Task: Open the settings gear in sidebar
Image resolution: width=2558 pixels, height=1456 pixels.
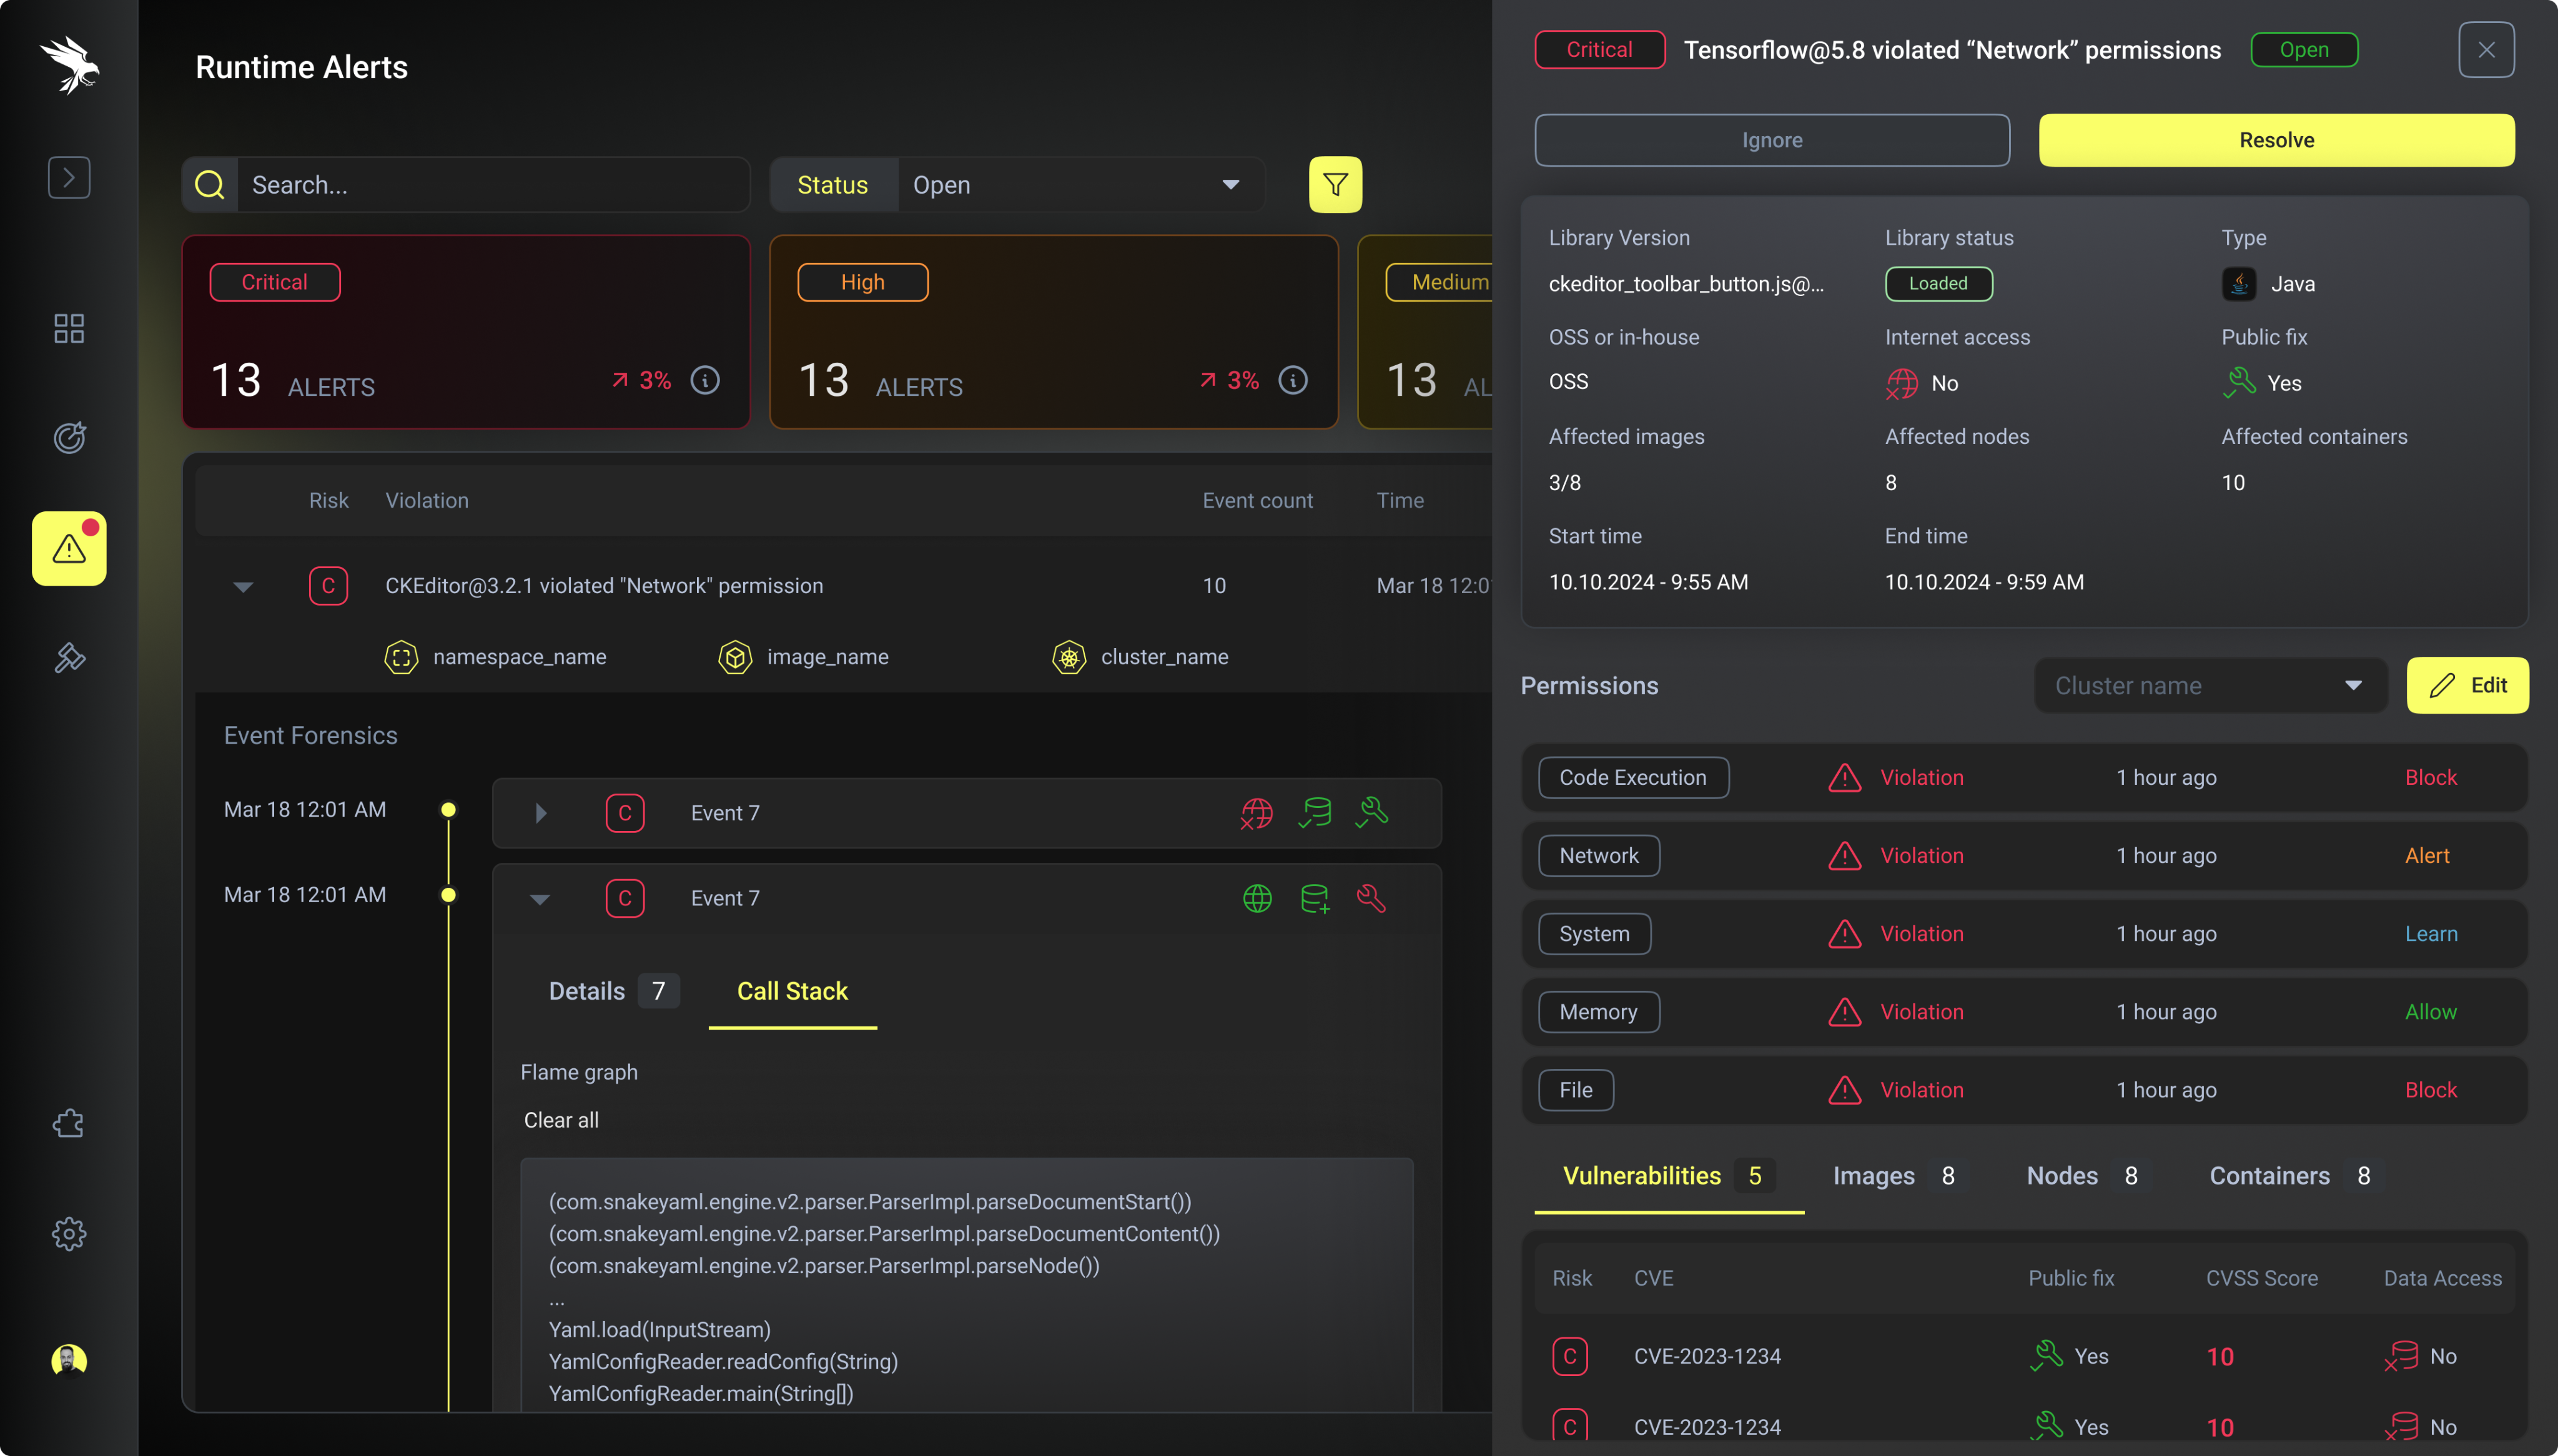Action: click(x=69, y=1233)
